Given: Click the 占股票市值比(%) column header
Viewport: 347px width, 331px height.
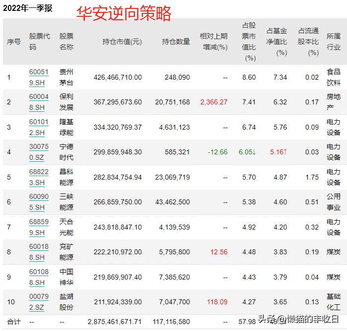Looking at the screenshot, I should pyautogui.click(x=249, y=42).
